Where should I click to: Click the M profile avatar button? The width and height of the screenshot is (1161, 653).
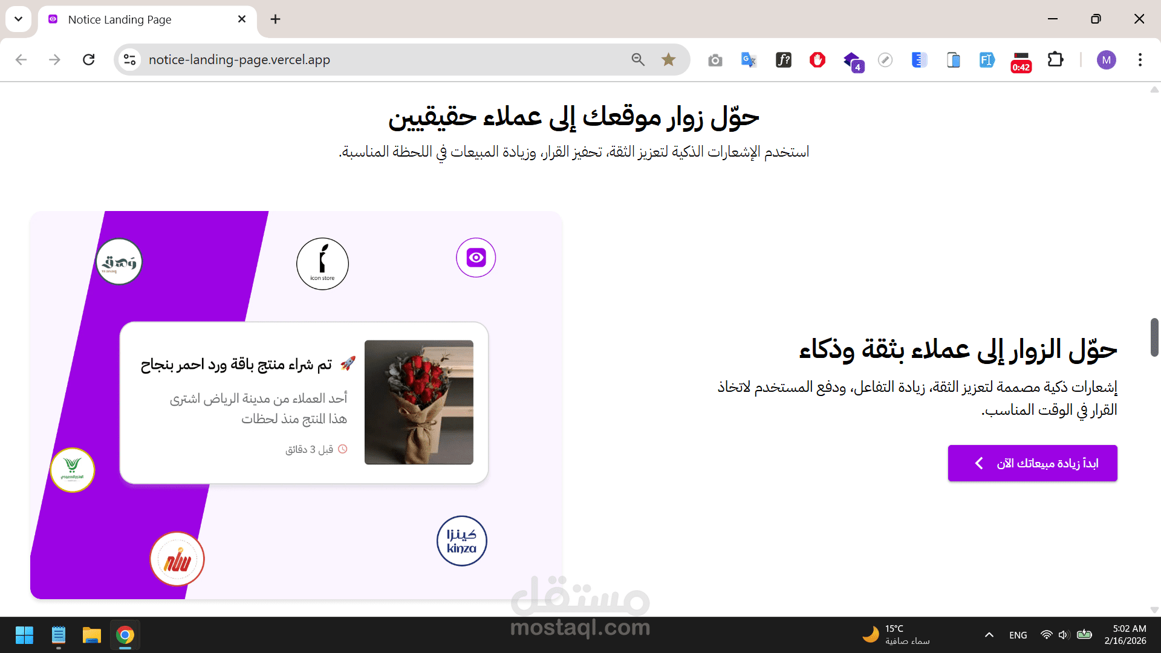click(x=1106, y=60)
